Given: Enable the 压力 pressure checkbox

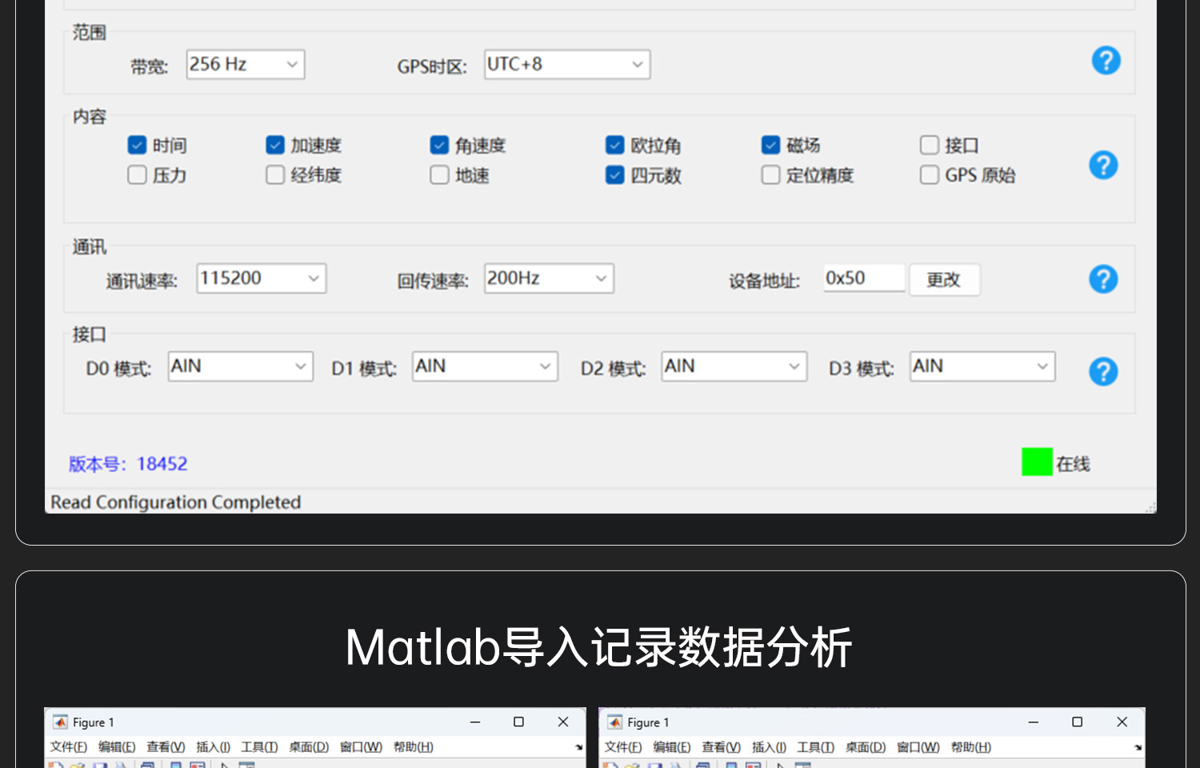Looking at the screenshot, I should (137, 174).
